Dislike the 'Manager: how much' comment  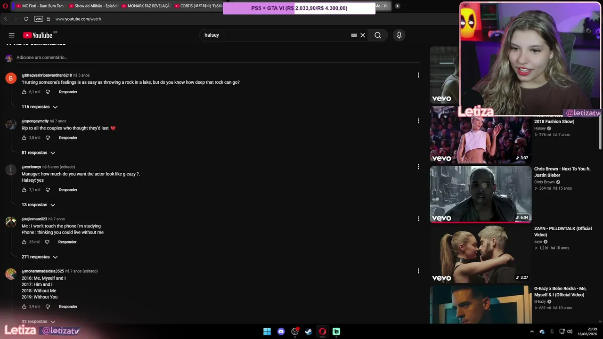pyautogui.click(x=48, y=190)
